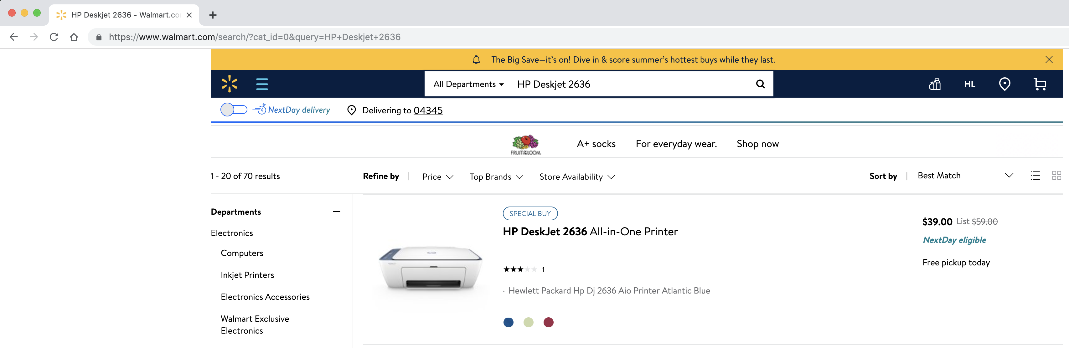Open the reorder items icon
The height and width of the screenshot is (348, 1069).
pos(935,84)
